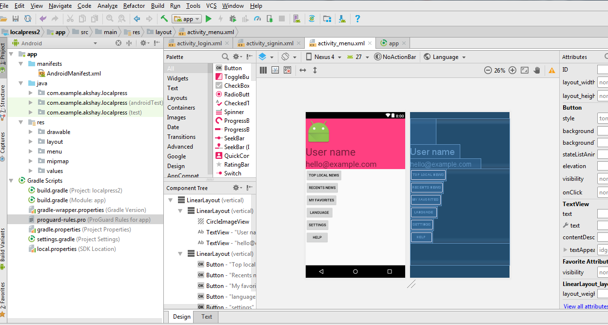Open the Language locale dropdown

pos(445,57)
